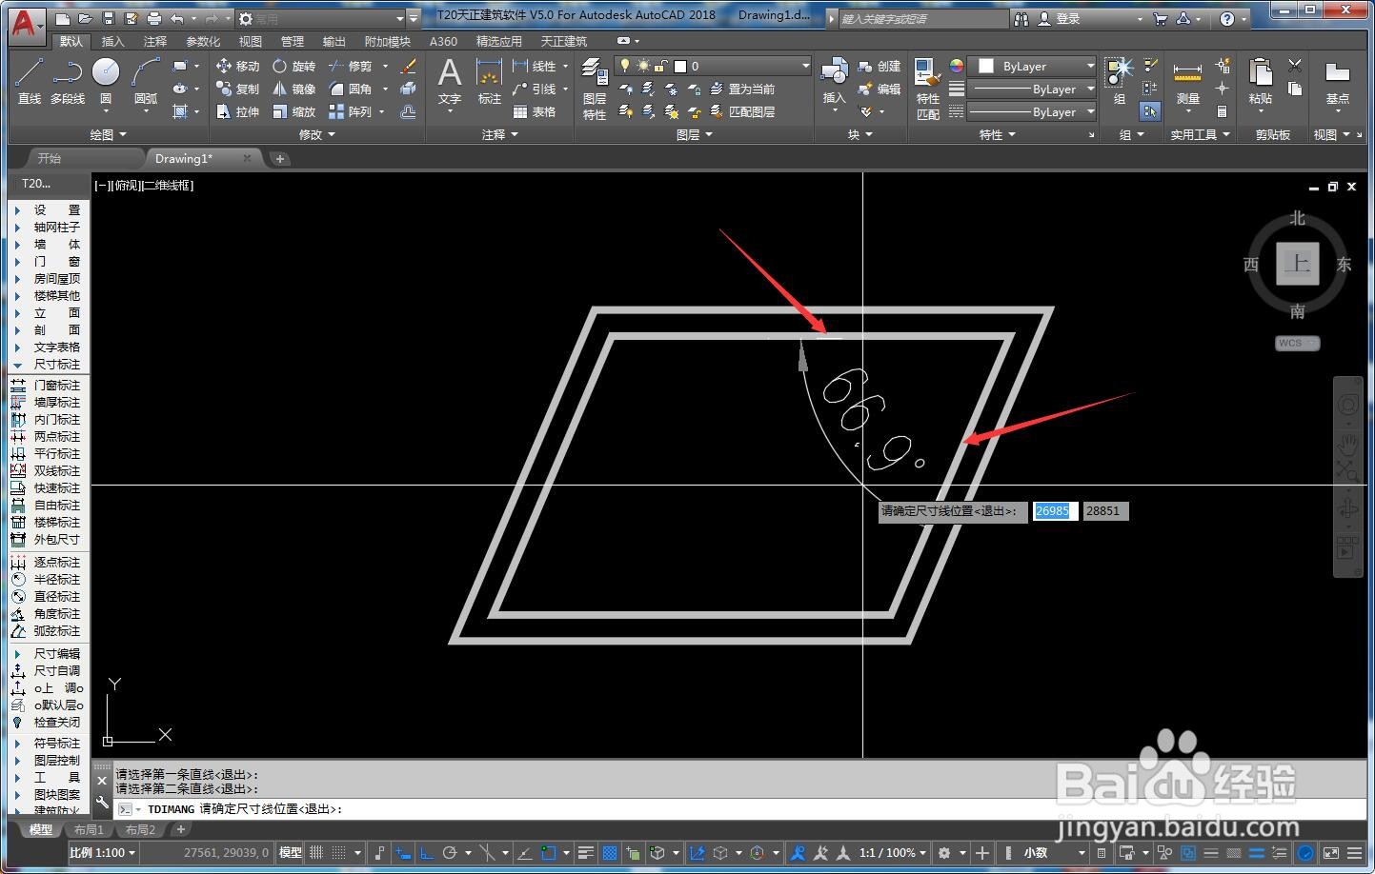
Task: Click the 复制 (Copy) tool
Action: coord(237,89)
